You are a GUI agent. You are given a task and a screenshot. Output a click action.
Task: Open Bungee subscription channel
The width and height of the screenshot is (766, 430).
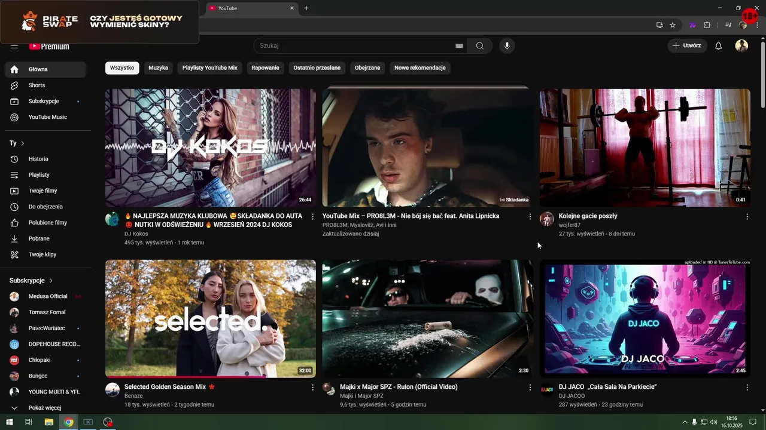pos(45,376)
